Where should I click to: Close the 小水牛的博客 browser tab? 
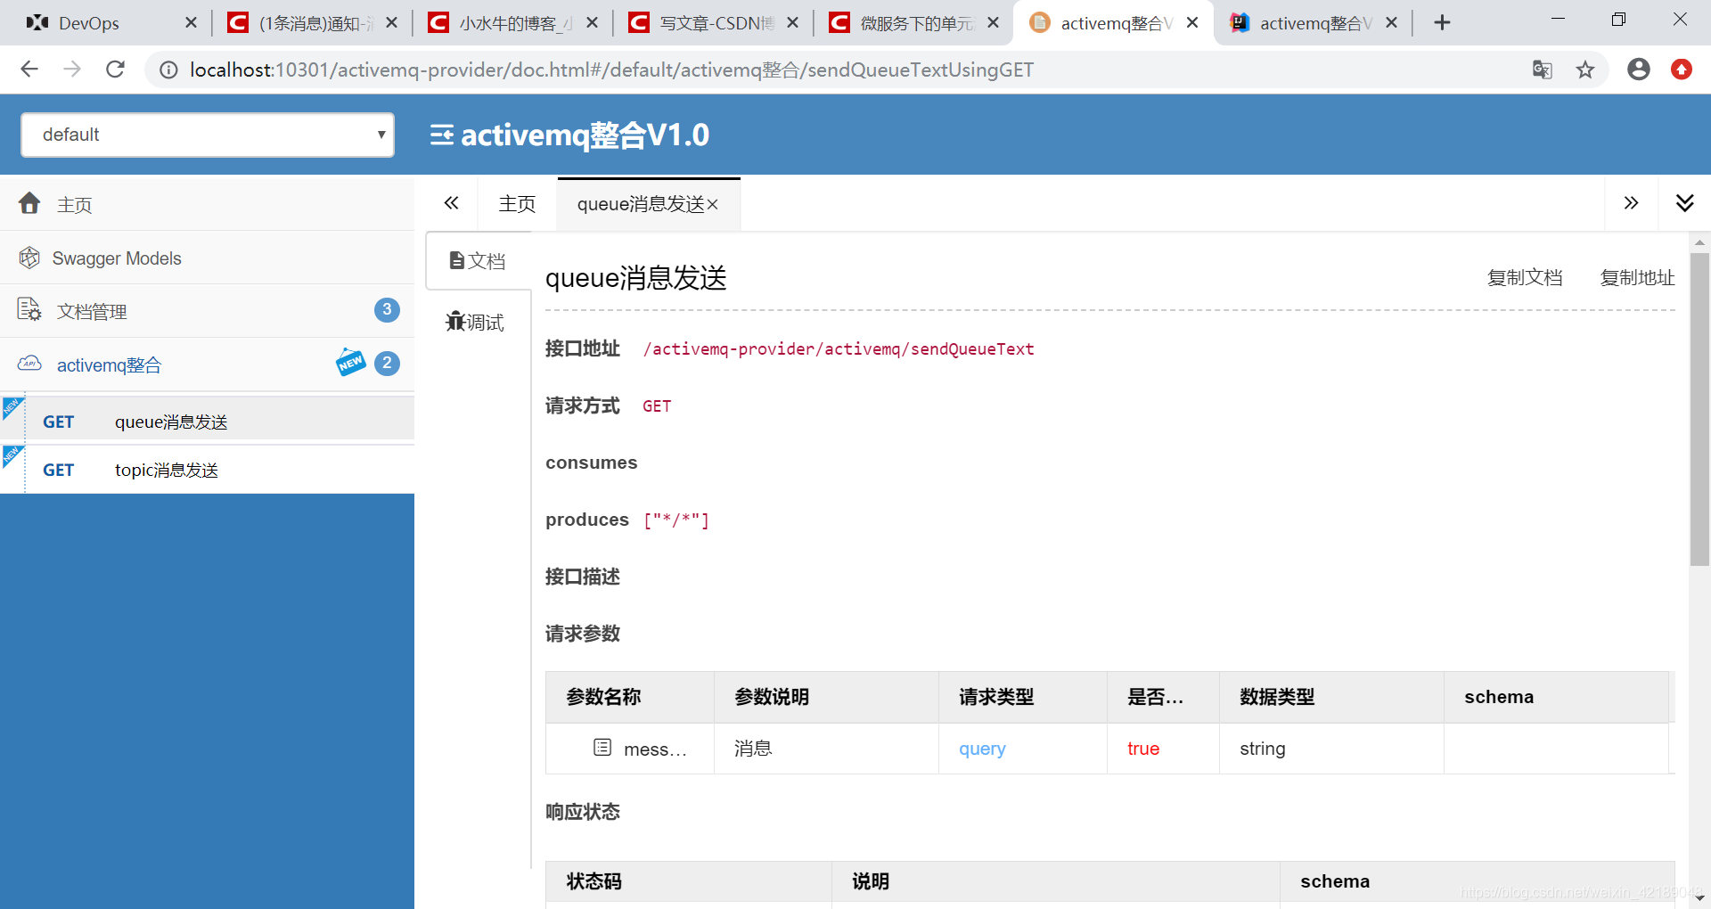pos(592,23)
